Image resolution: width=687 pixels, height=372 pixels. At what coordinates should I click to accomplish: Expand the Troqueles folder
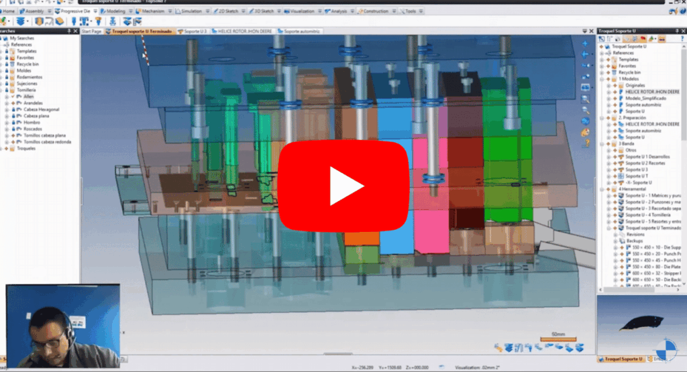pos(1,148)
